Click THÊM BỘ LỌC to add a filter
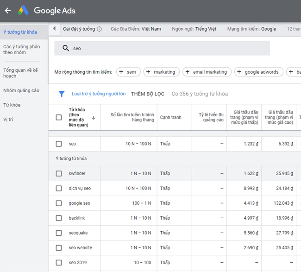The width and height of the screenshot is (301, 272). pos(147,94)
